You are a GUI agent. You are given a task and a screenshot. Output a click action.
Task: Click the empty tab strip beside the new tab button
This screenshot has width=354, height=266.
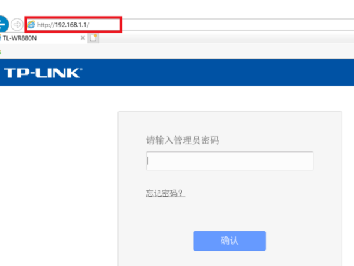coord(226,38)
